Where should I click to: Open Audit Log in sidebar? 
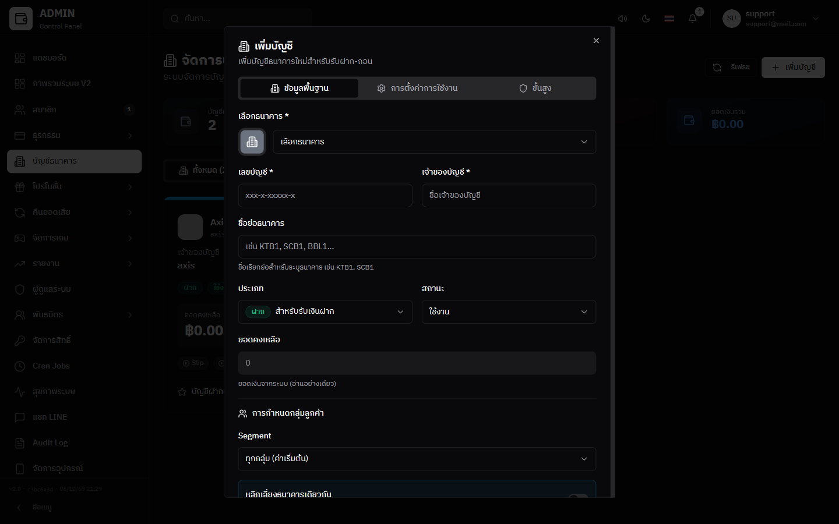[x=74, y=442]
